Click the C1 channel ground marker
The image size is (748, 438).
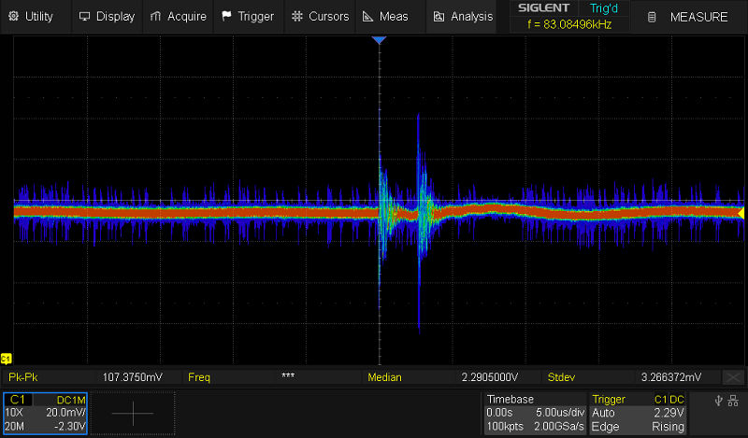(x=7, y=359)
